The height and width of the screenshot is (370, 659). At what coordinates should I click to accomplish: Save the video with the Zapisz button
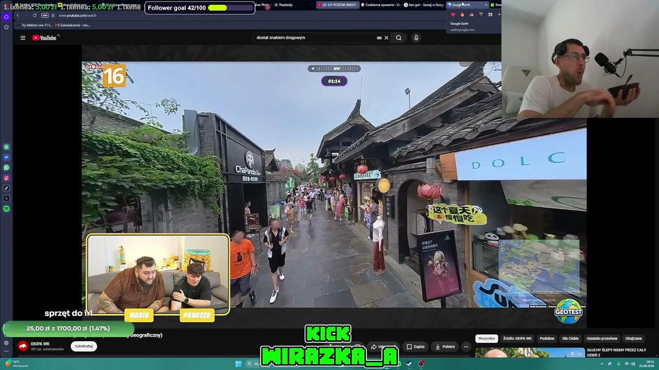pos(415,347)
